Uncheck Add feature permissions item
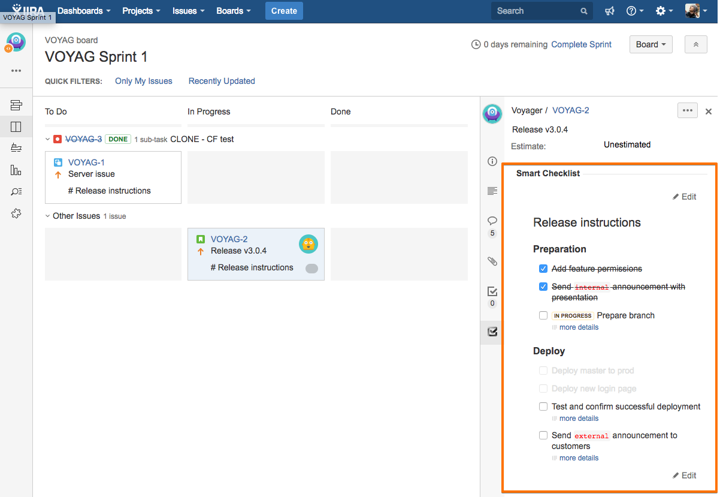 [x=543, y=269]
